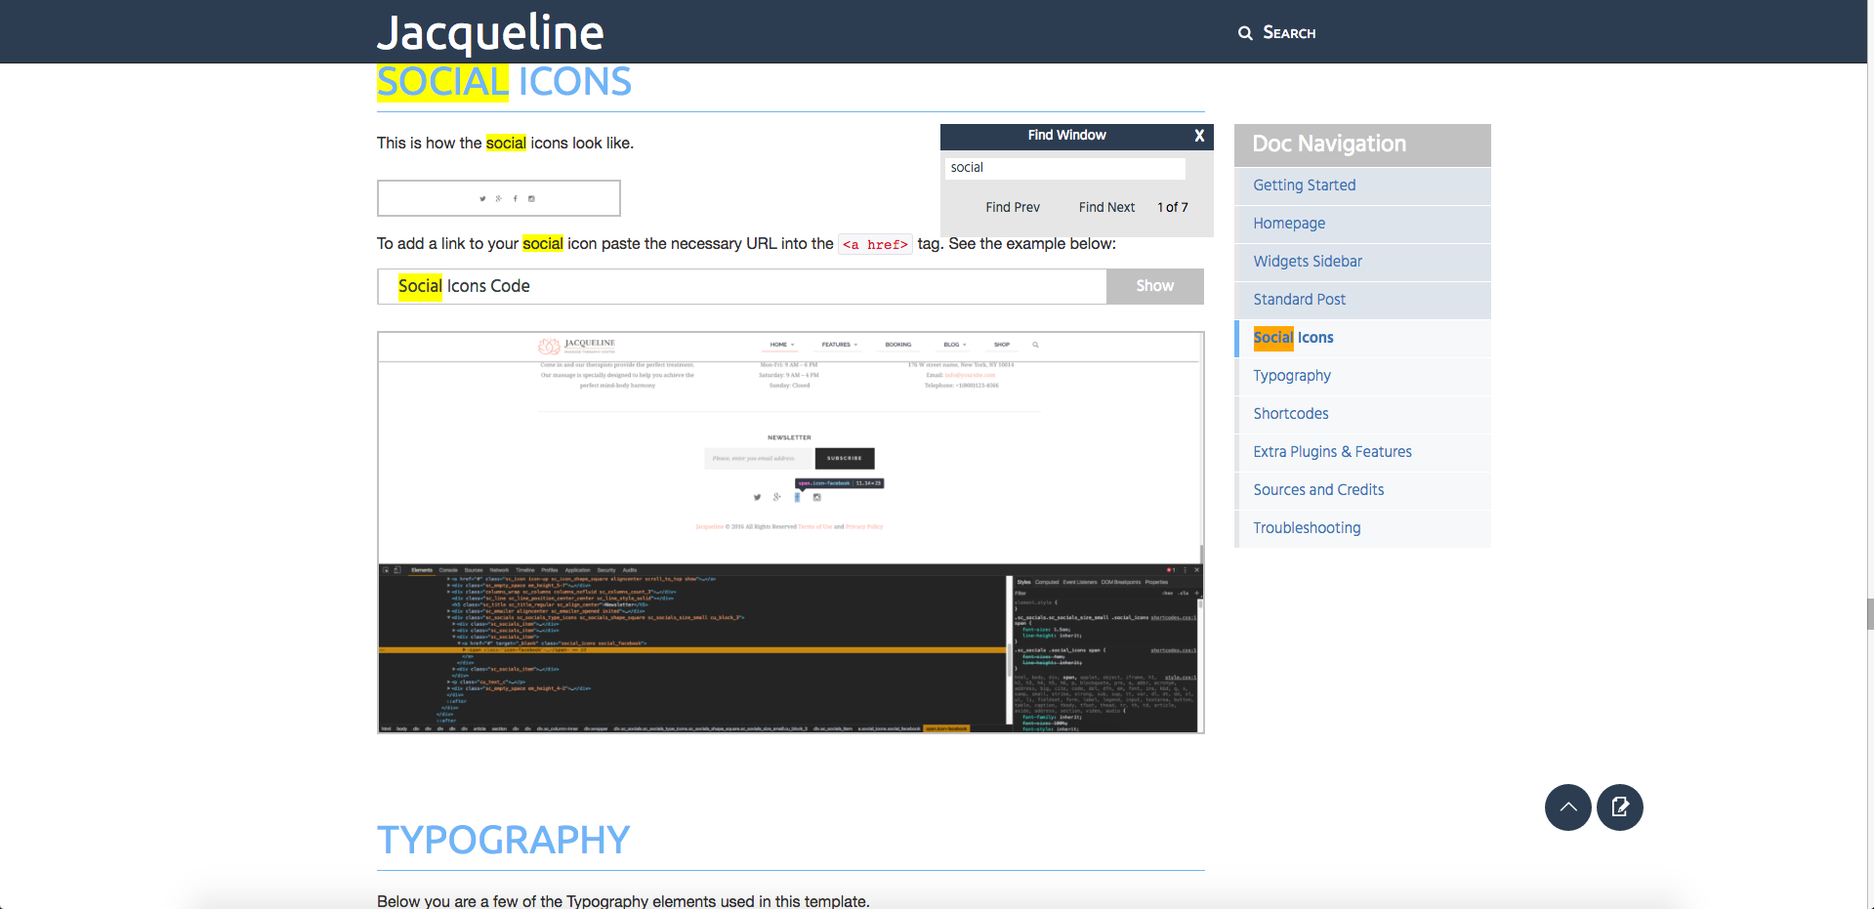Click the developer tools screenshot thumbnail
1874x909 pixels.
(x=790, y=532)
